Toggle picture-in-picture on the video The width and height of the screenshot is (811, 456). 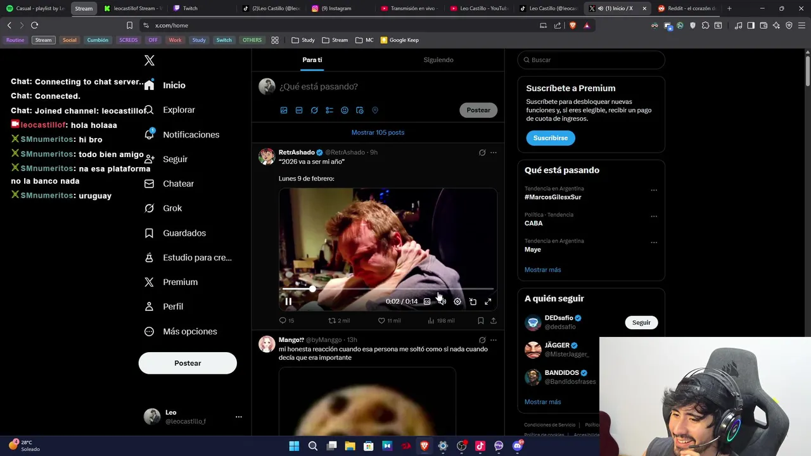(473, 301)
